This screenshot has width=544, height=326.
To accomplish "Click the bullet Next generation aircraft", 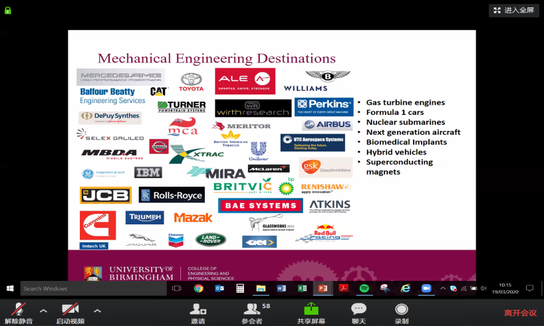I will click(413, 132).
